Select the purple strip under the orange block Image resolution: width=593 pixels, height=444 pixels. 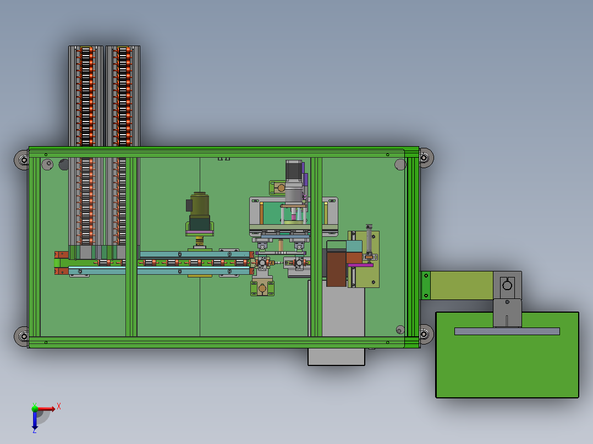point(360,265)
